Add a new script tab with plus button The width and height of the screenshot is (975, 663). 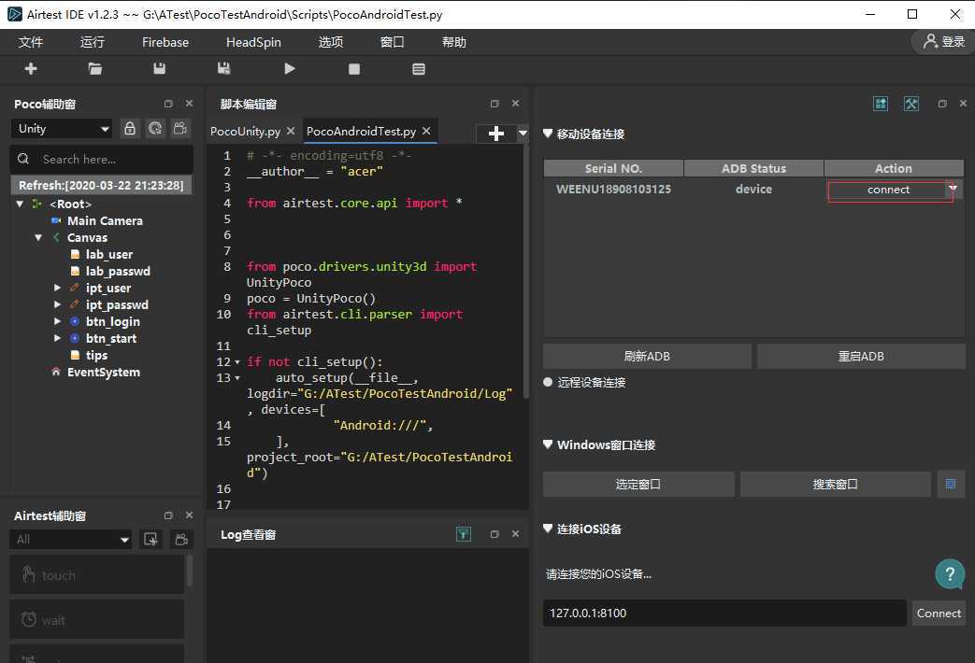tap(496, 133)
